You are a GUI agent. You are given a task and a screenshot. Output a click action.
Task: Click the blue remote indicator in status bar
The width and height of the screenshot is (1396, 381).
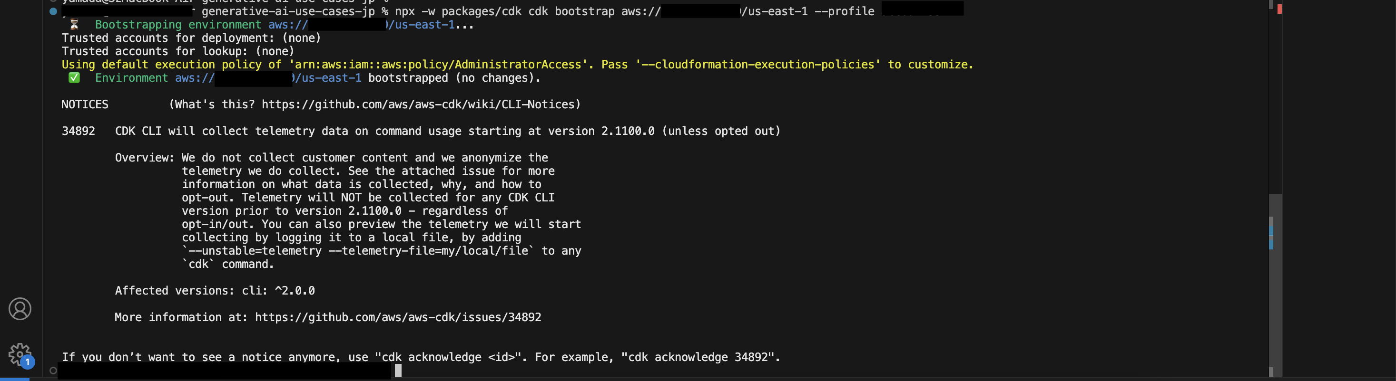(15, 379)
